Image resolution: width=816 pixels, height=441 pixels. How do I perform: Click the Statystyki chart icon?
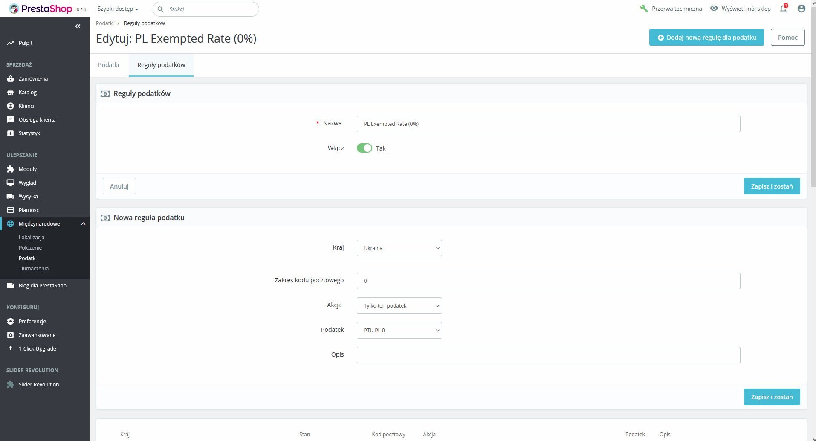(x=11, y=133)
